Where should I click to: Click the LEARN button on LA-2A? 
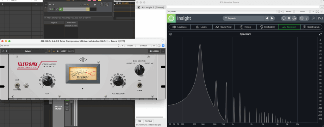(154, 51)
